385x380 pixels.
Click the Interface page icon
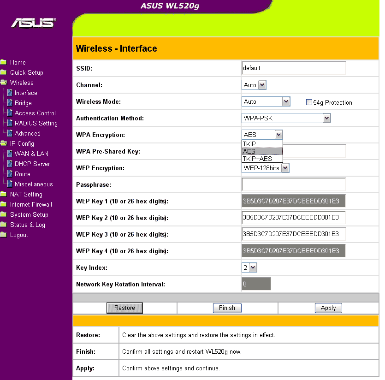[x=10, y=93]
